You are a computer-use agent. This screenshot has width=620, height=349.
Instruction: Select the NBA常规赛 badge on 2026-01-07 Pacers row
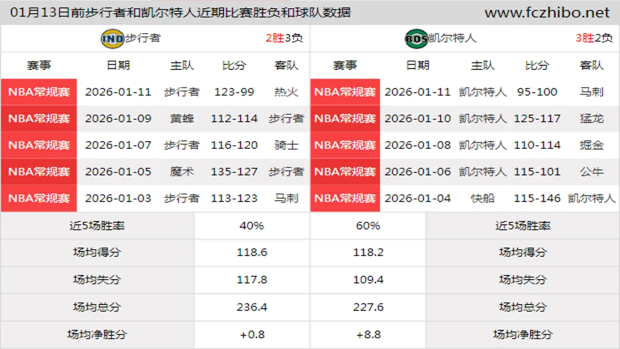(x=39, y=145)
